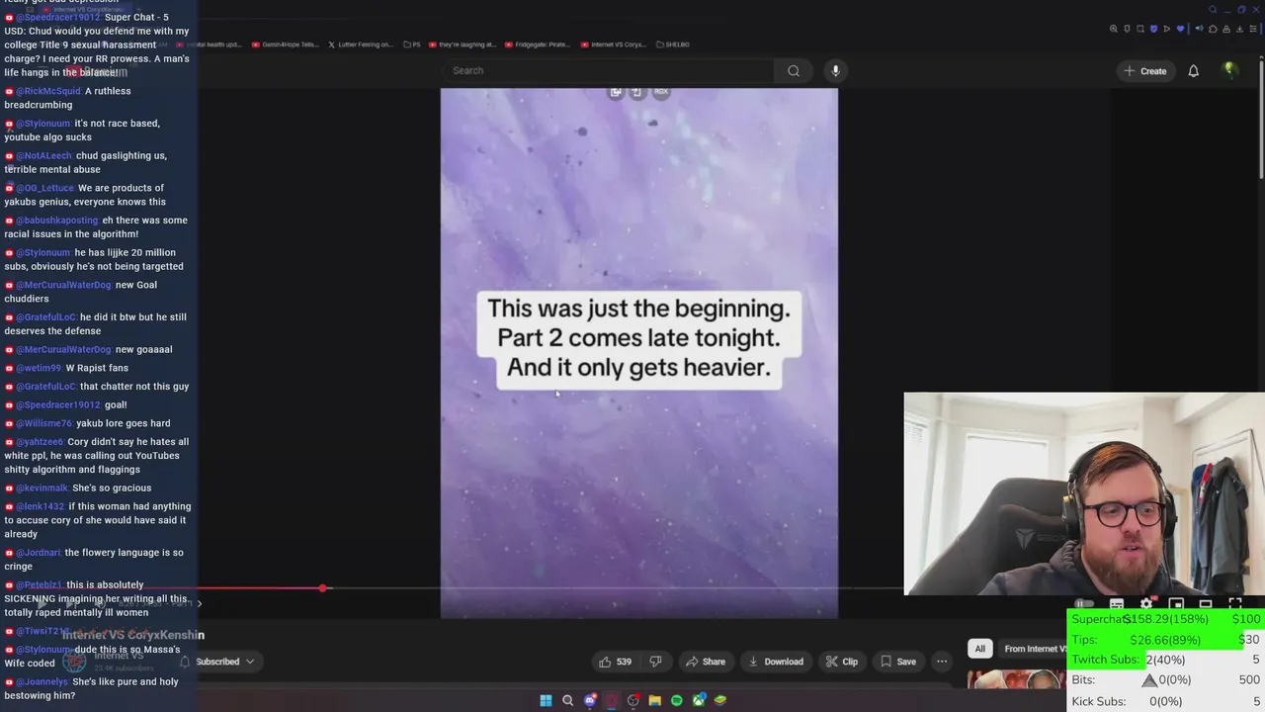Open browser downloads arrow icon
Image resolution: width=1265 pixels, height=712 pixels.
1239,29
